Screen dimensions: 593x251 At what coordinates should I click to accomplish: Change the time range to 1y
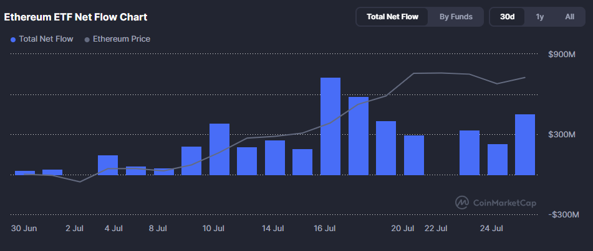[539, 17]
